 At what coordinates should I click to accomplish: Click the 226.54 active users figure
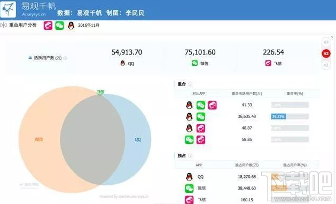pyautogui.click(x=274, y=52)
